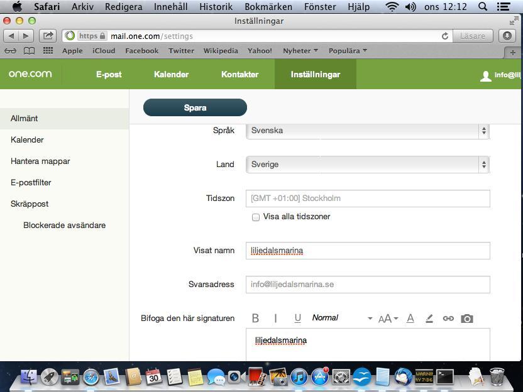Insert a hyperlink with chain icon
This screenshot has height=392, width=523.
448,318
